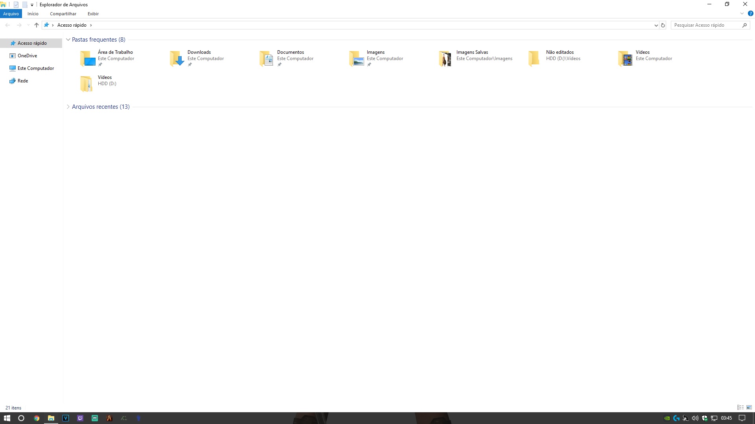Click the Não editados folder name
This screenshot has height=424, width=755.
coord(560,52)
